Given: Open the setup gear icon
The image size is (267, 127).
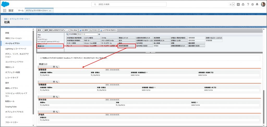Looking at the screenshot, I should pos(252,4).
